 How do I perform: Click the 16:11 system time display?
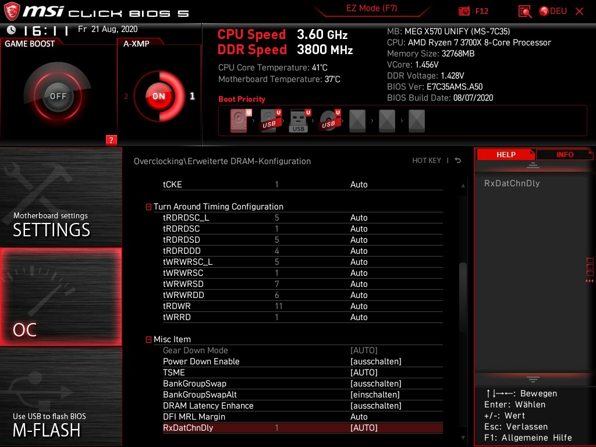45,30
